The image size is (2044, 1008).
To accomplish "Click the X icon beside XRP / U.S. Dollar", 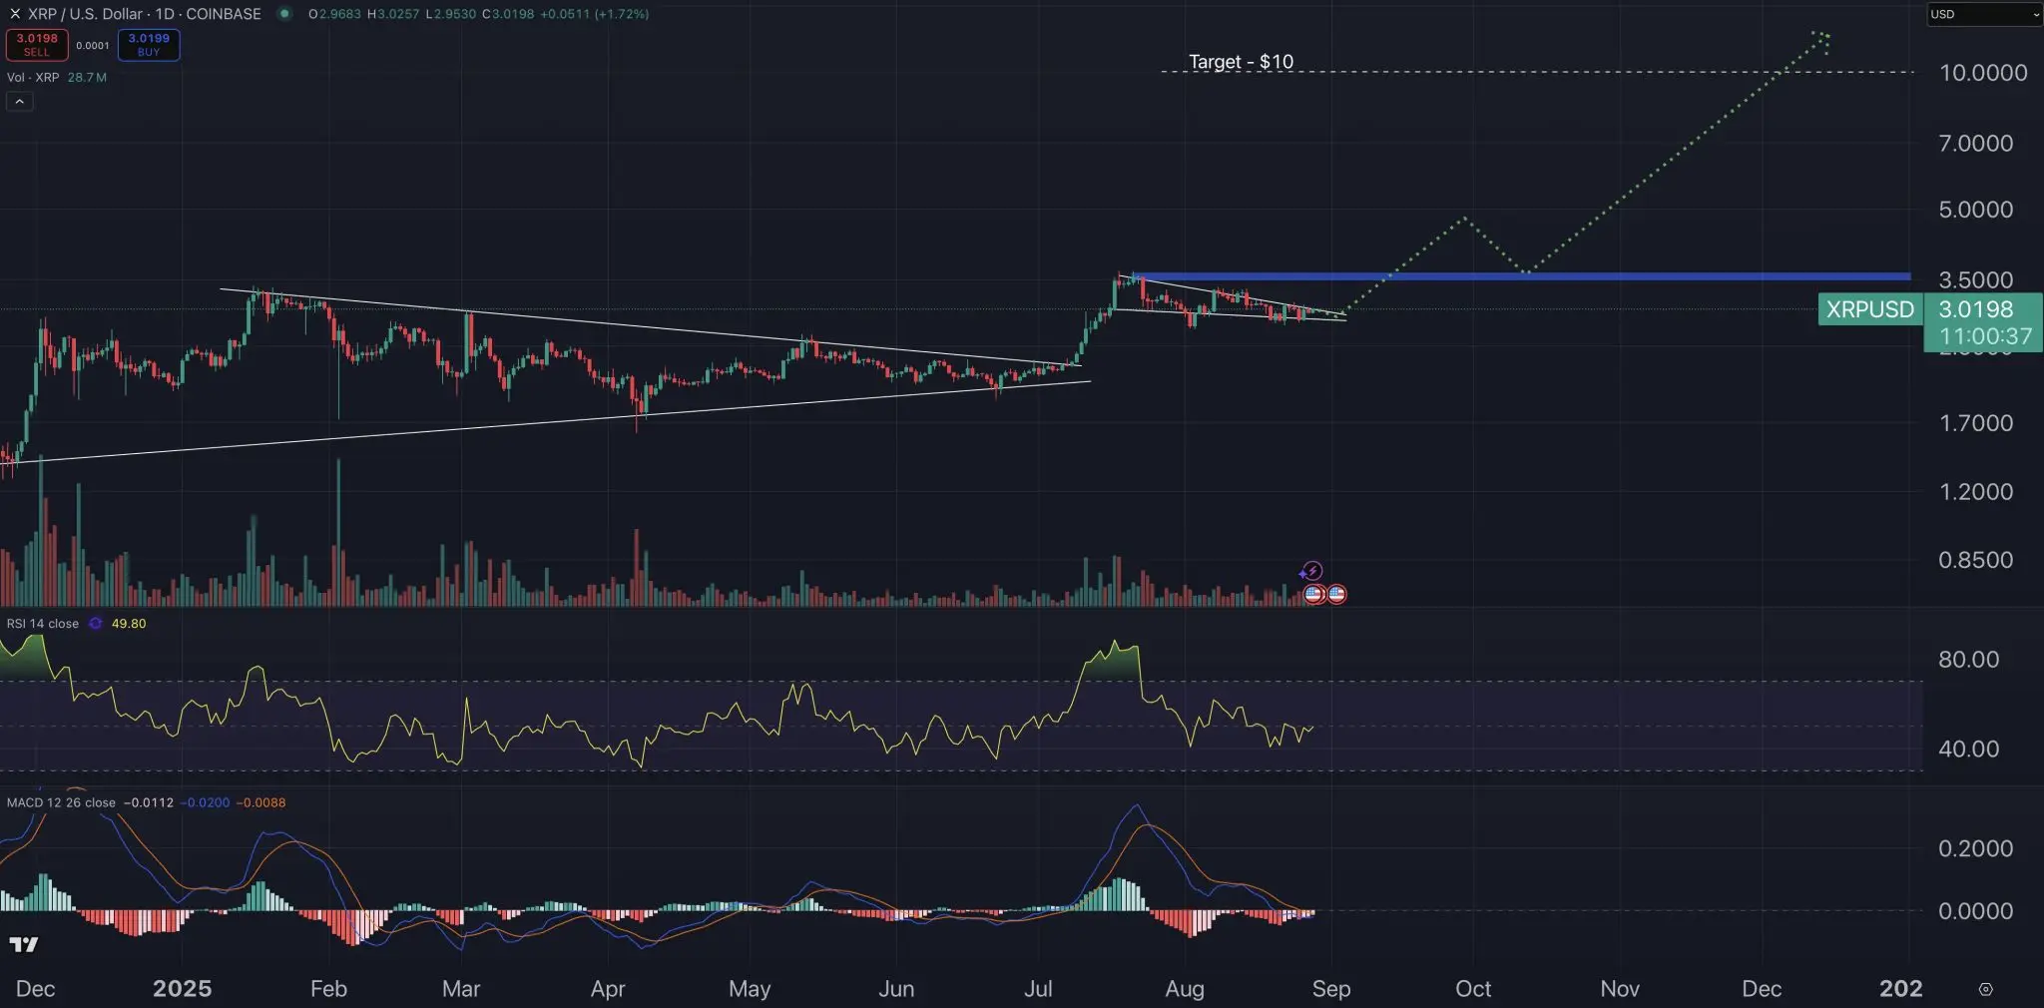I will point(14,14).
